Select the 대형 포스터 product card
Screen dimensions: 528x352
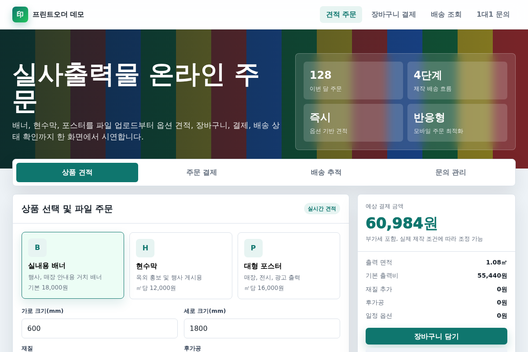click(x=289, y=266)
